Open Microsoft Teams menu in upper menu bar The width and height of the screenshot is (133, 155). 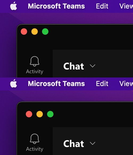point(56,6)
